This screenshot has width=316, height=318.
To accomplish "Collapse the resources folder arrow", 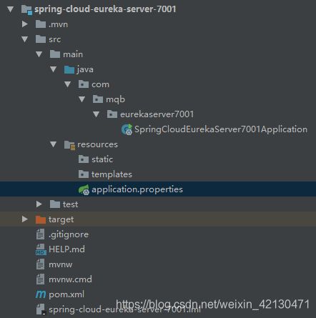I will (x=53, y=144).
